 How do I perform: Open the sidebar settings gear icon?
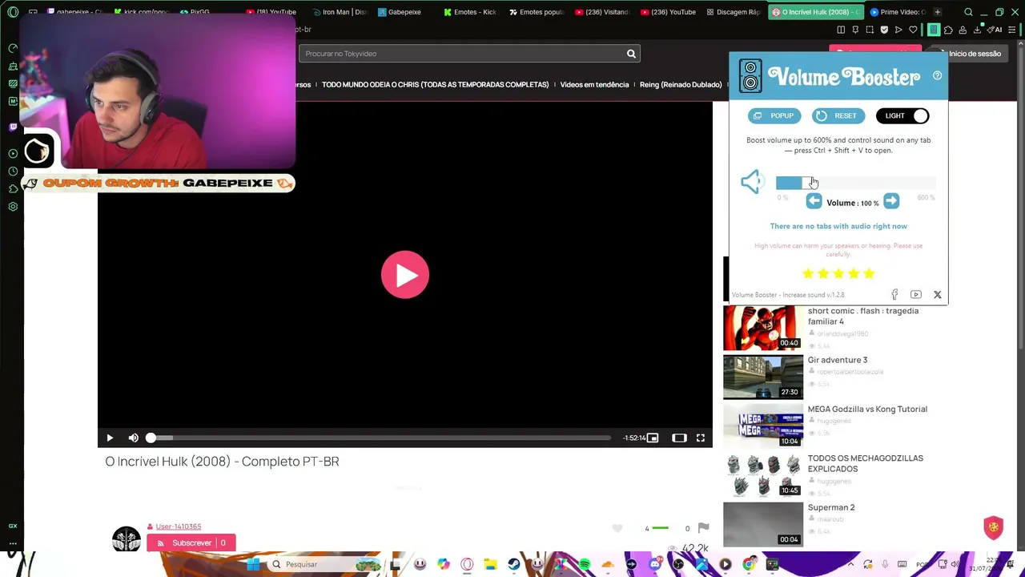(x=13, y=207)
